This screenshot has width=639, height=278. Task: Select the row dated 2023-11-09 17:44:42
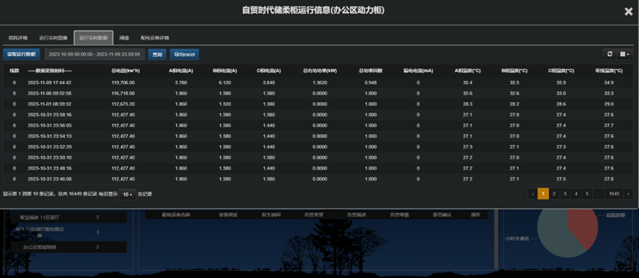pos(318,82)
